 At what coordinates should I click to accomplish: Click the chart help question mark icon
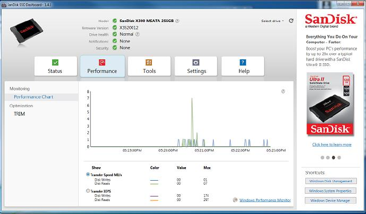pos(283,91)
